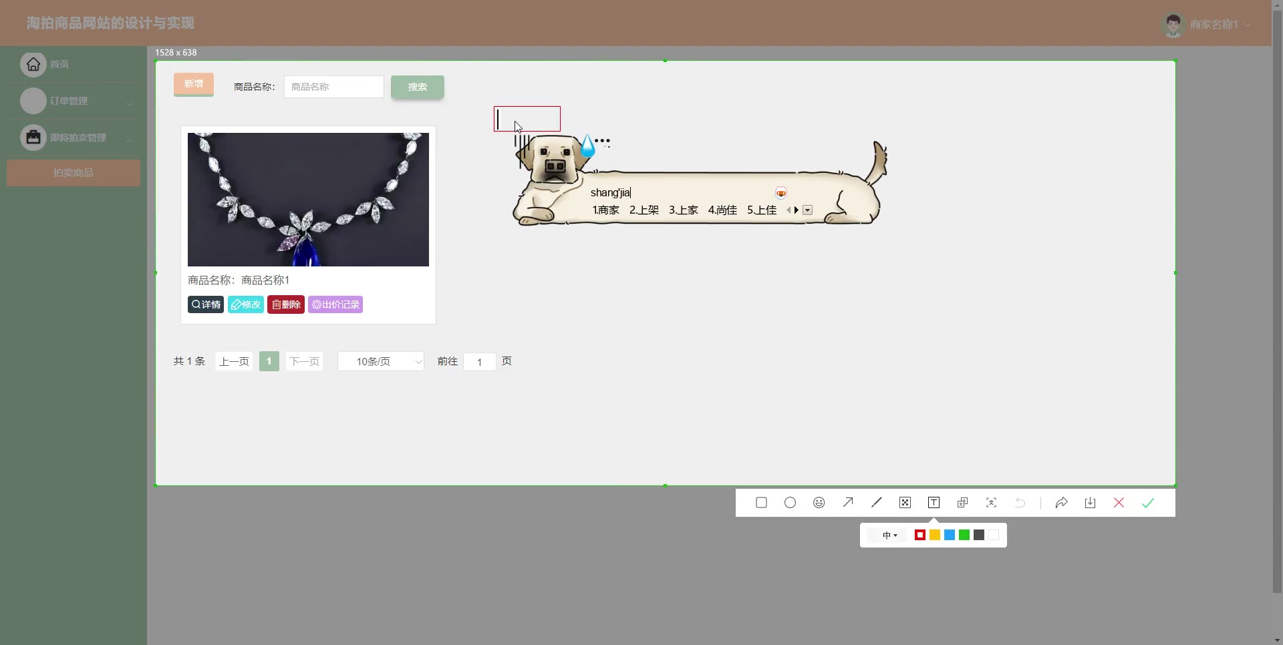
Task: Focus the 商品名称 search input
Action: (x=334, y=87)
